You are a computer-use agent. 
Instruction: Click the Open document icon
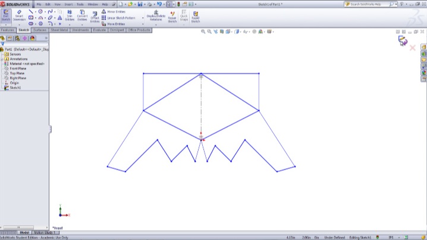130,4
